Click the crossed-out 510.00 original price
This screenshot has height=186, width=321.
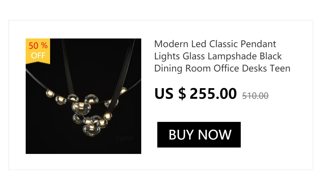pyautogui.click(x=255, y=96)
